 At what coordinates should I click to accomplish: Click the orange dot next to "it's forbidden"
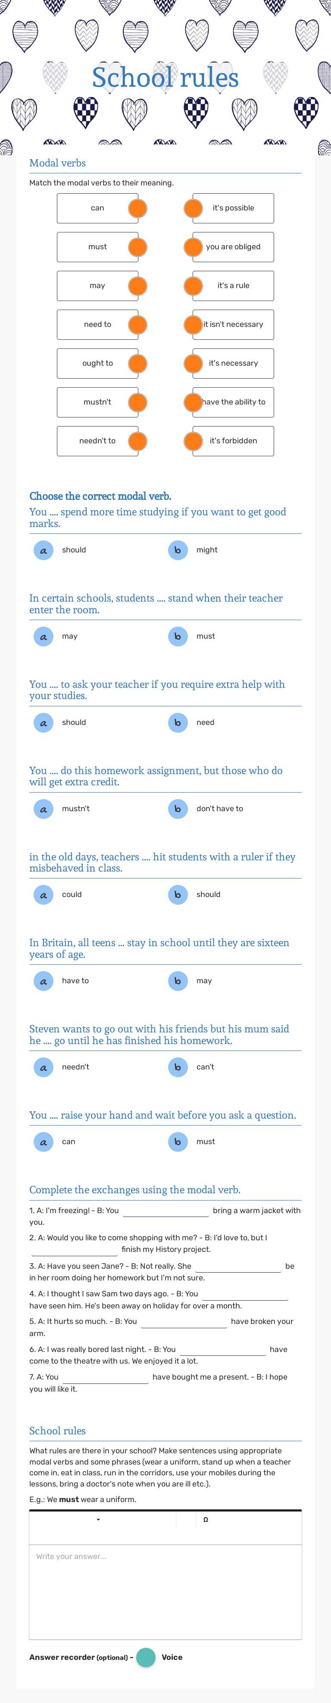click(x=194, y=441)
